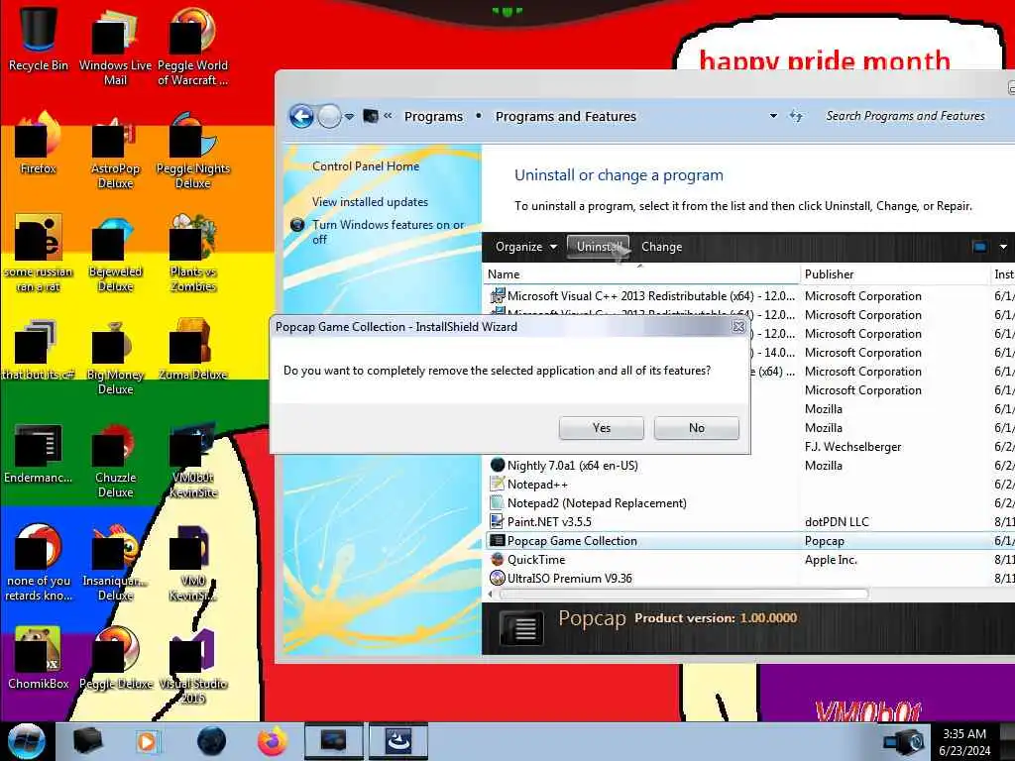Change view using the view icon
The height and width of the screenshot is (761, 1015).
pyautogui.click(x=980, y=247)
